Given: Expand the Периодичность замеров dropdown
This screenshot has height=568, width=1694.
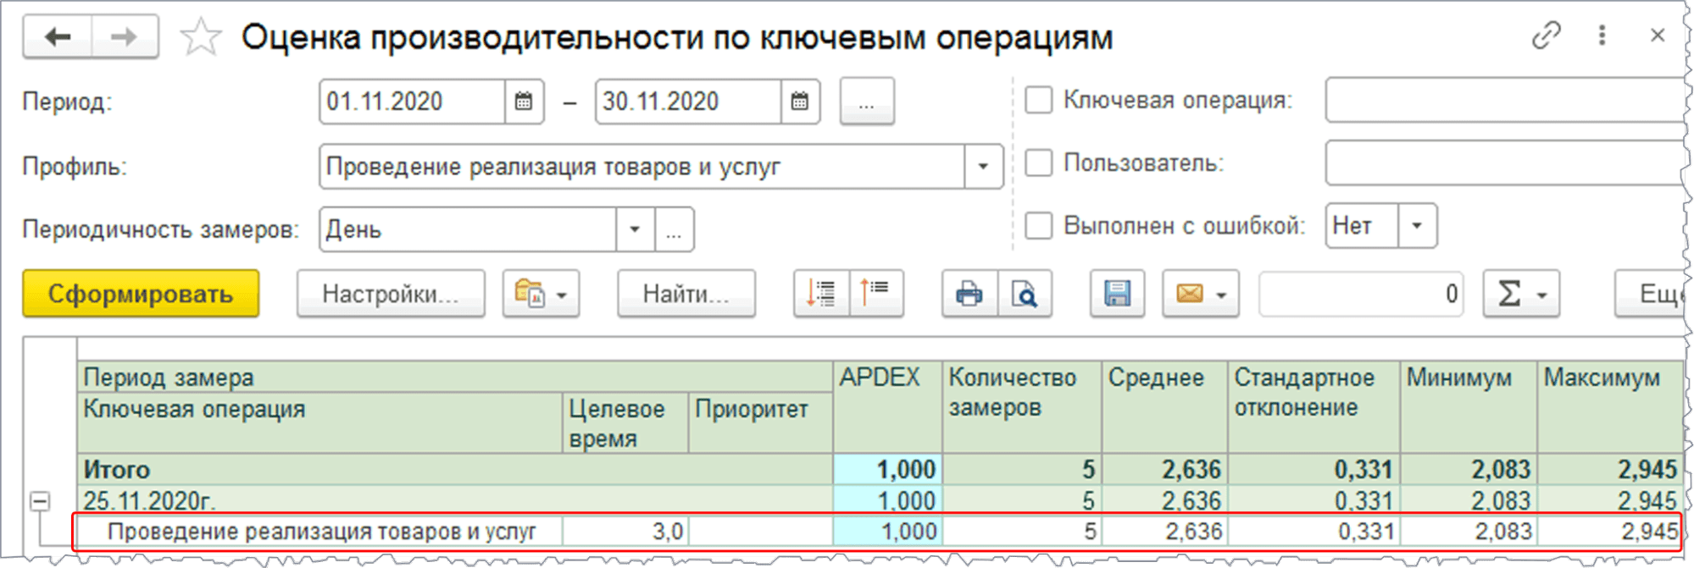Looking at the screenshot, I should coord(634,229).
